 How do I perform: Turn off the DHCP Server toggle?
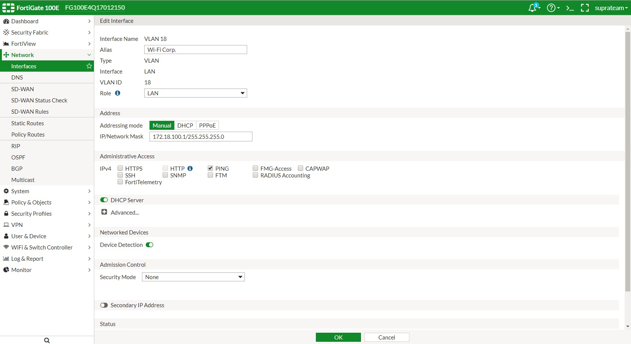pos(104,200)
